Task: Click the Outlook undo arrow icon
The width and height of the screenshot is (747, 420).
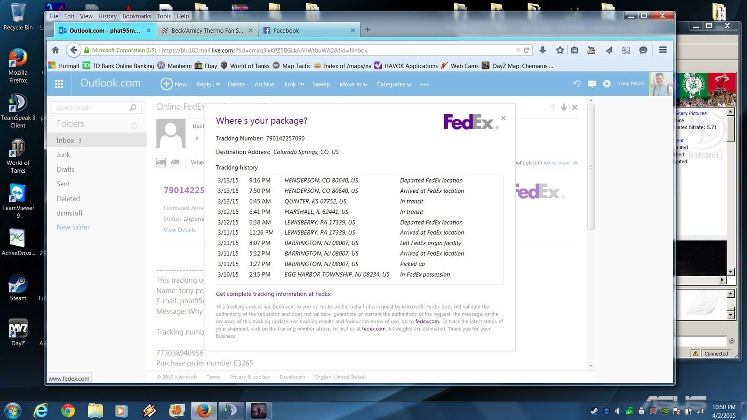Action: 577,84
